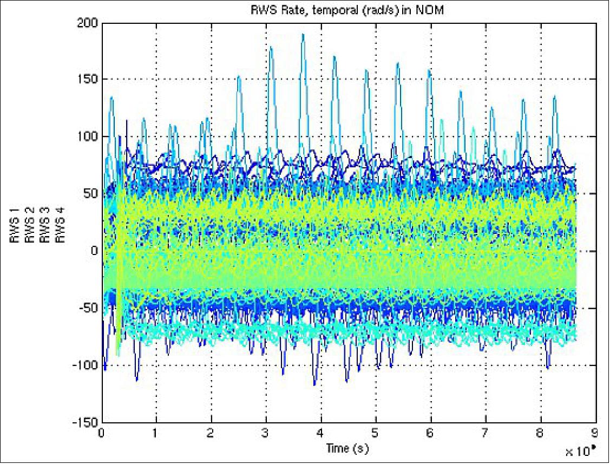Click the tallest light-blue peak near 190 rad/s
Image resolution: width=610 pixels, height=464 pixels.
(304, 35)
